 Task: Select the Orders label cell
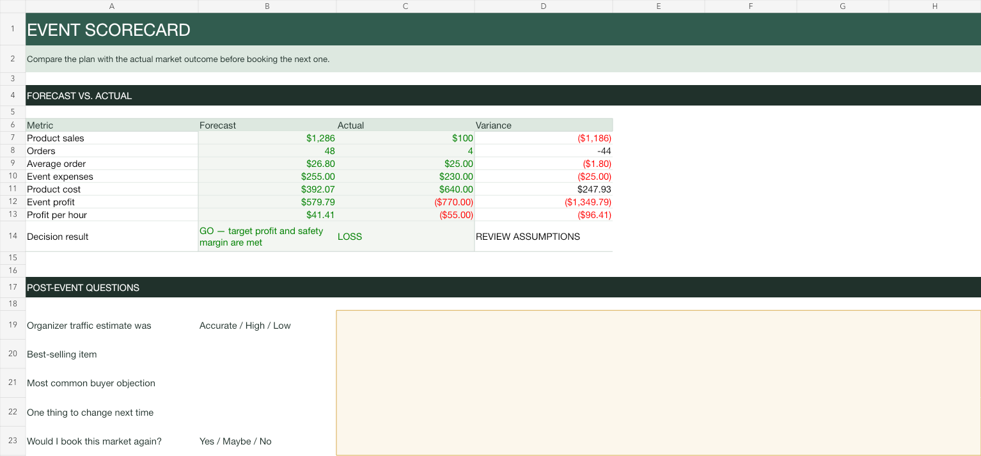(x=112, y=151)
